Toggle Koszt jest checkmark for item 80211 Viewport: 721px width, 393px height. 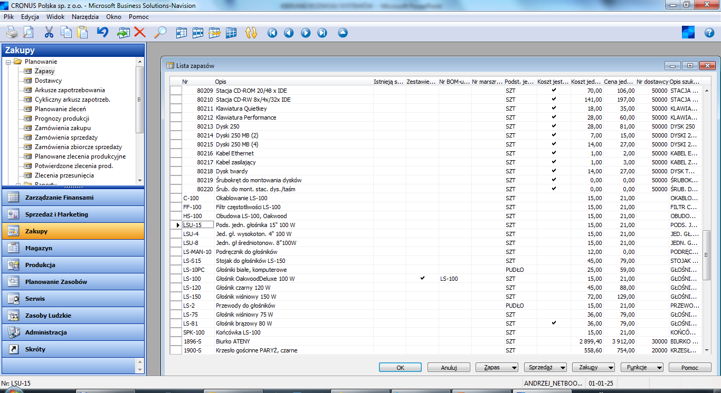[554, 108]
